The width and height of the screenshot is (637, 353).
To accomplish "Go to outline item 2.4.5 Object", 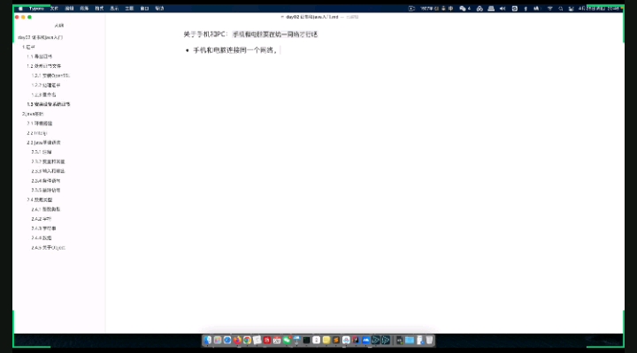I will pyautogui.click(x=48, y=248).
